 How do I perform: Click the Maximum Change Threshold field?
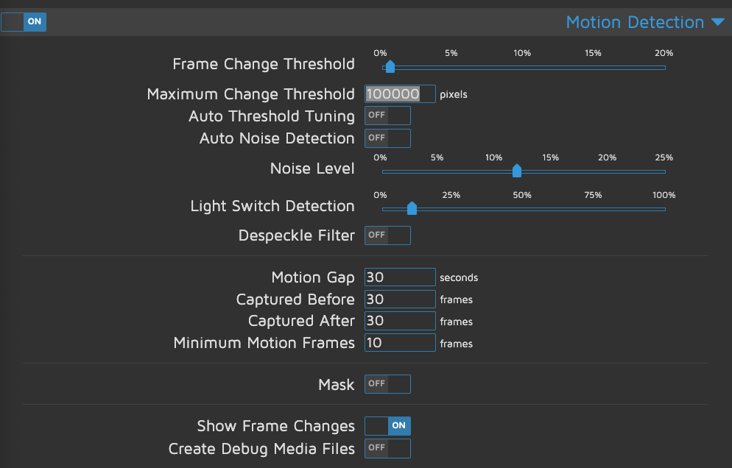pyautogui.click(x=400, y=94)
